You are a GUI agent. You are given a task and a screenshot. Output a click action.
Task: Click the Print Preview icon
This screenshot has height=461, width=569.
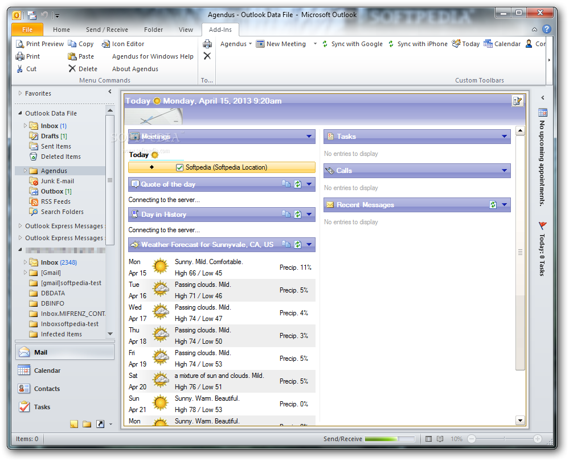click(x=19, y=44)
